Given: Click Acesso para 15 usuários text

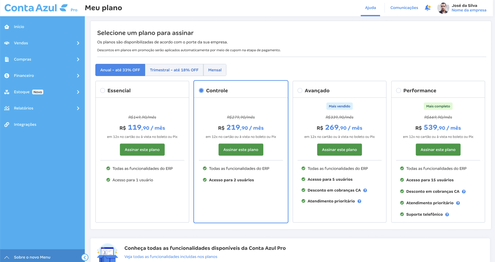Looking at the screenshot, I should tap(430, 180).
